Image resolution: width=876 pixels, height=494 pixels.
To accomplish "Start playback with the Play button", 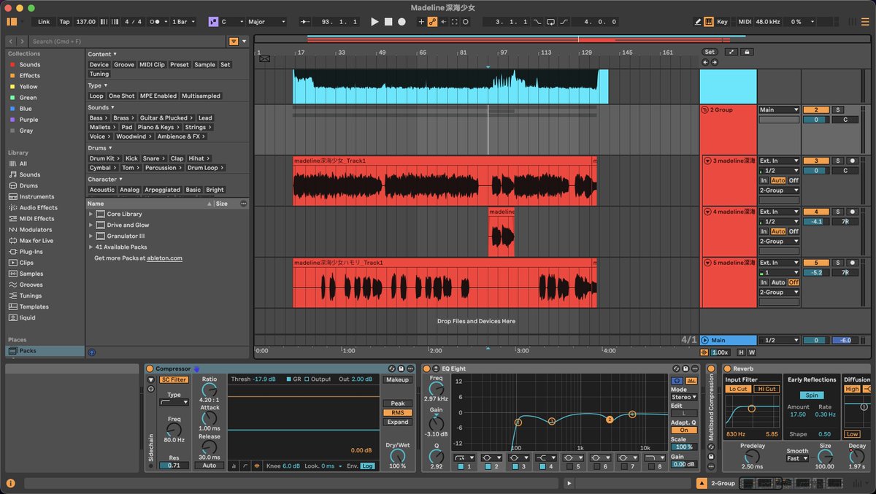I will [374, 22].
